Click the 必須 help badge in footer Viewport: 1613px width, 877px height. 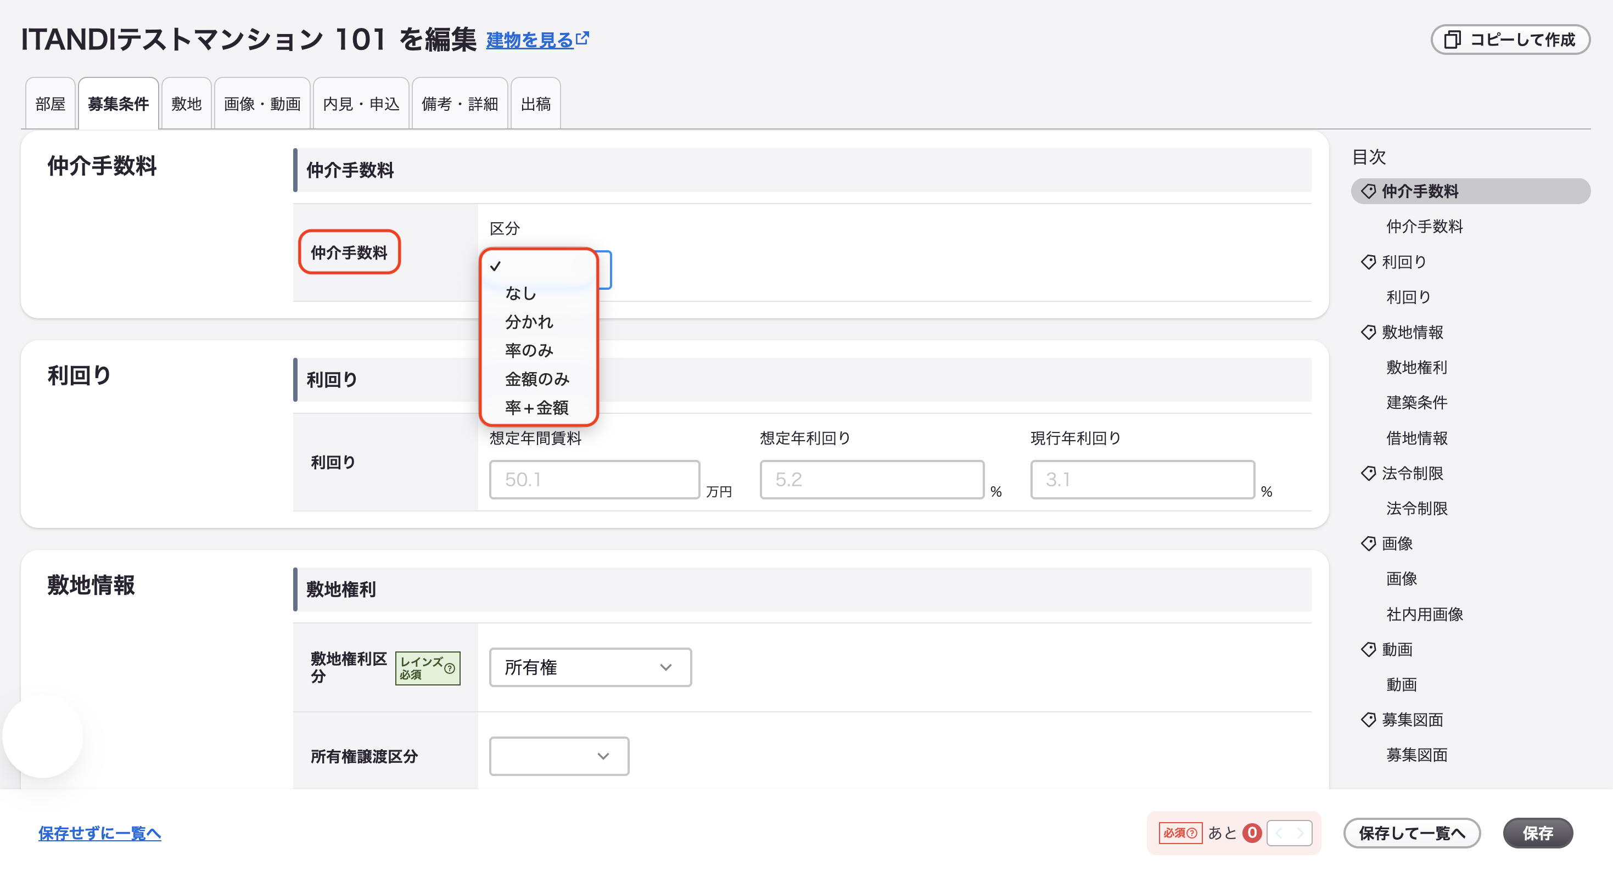(1180, 833)
